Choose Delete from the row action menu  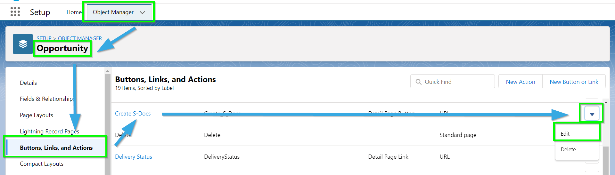(x=568, y=149)
